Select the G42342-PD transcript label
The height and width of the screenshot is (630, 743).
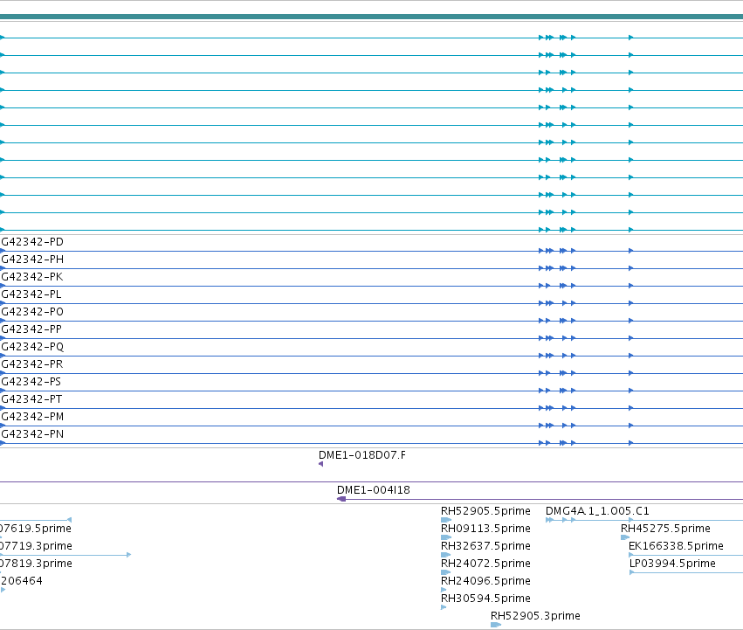(32, 242)
